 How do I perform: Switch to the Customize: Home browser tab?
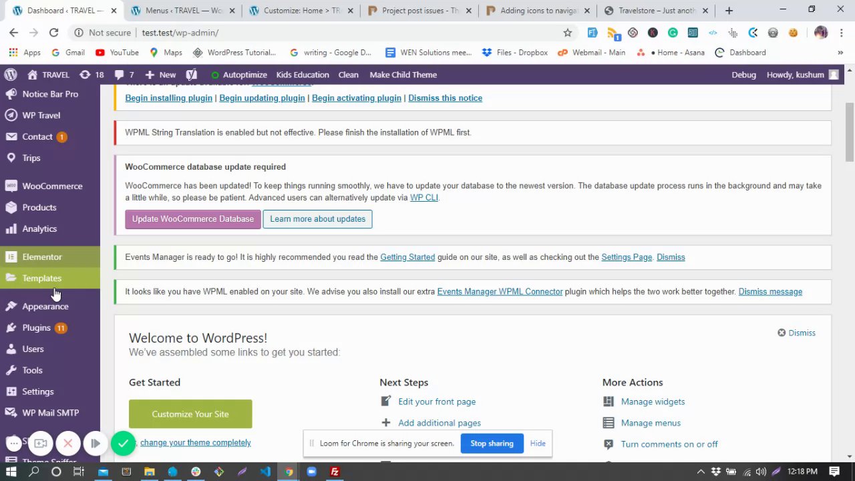(302, 11)
